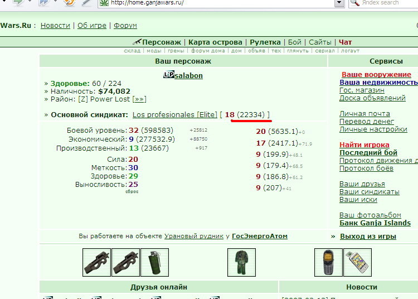Open Доска объявлений link
418x299 pixels.
click(x=372, y=98)
